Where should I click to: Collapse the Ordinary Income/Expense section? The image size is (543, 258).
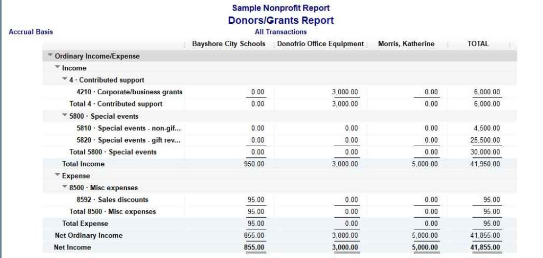click(50, 56)
